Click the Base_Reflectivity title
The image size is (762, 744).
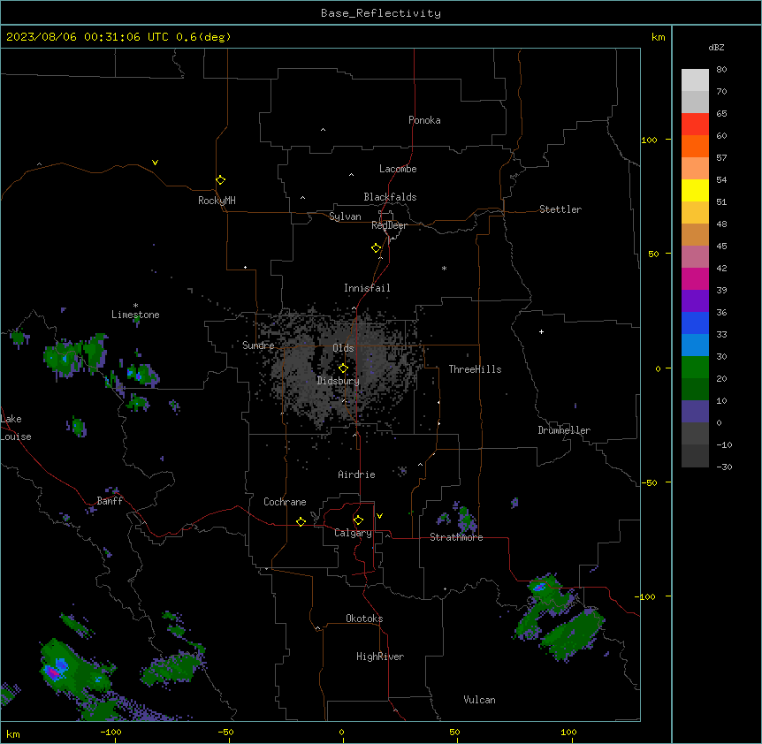pyautogui.click(x=381, y=13)
